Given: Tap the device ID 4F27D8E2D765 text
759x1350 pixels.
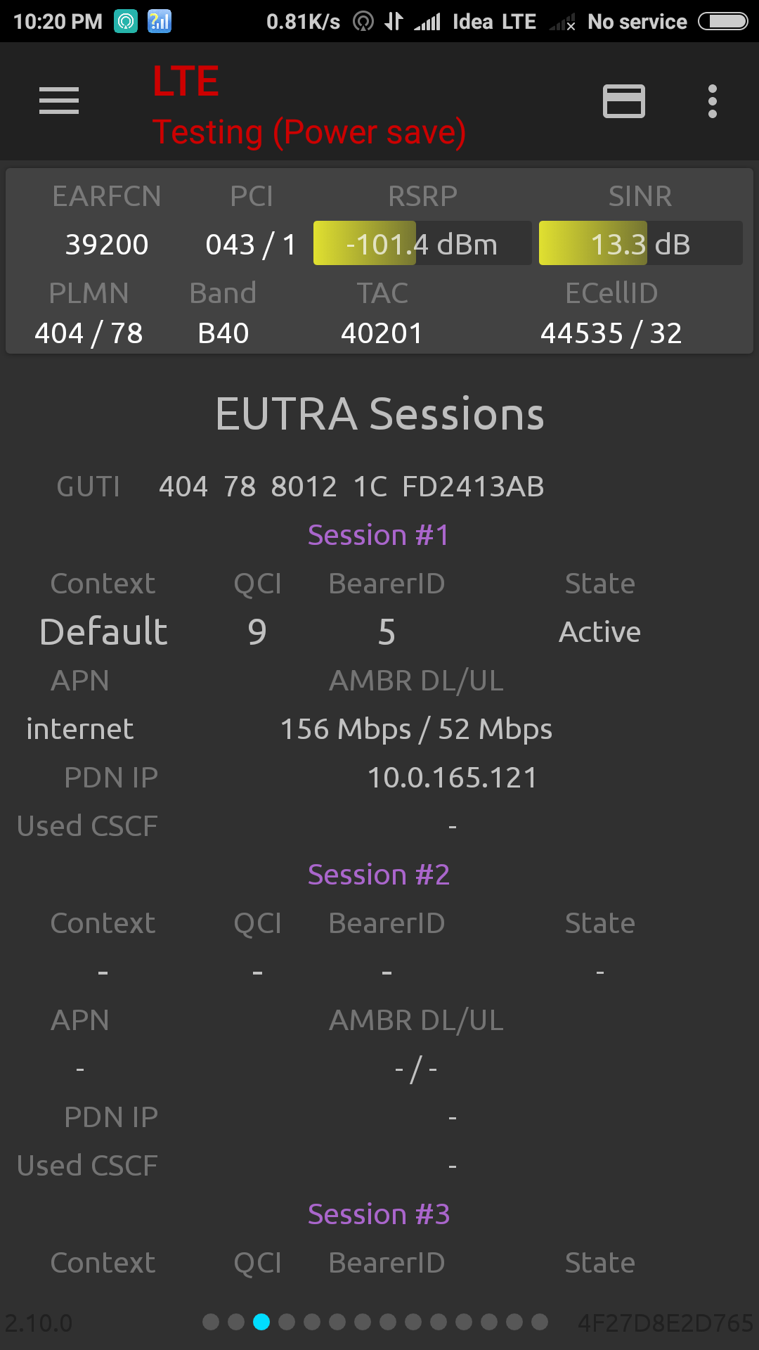Looking at the screenshot, I should click(x=665, y=1323).
